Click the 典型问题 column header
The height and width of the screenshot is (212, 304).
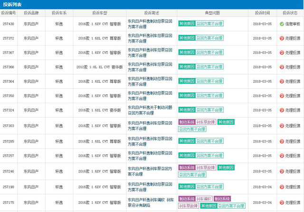212,13
